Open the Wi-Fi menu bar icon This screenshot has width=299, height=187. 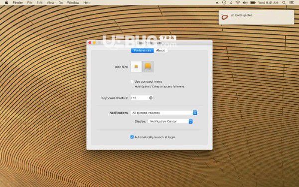[238, 2]
